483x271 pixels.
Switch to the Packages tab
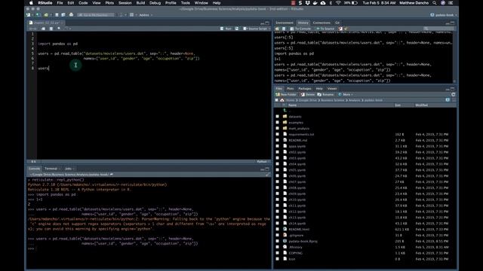click(305, 89)
